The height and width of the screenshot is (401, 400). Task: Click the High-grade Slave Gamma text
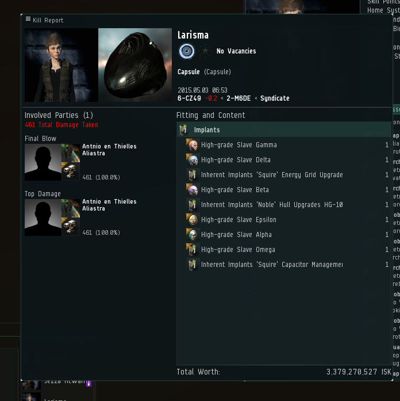[x=239, y=145]
